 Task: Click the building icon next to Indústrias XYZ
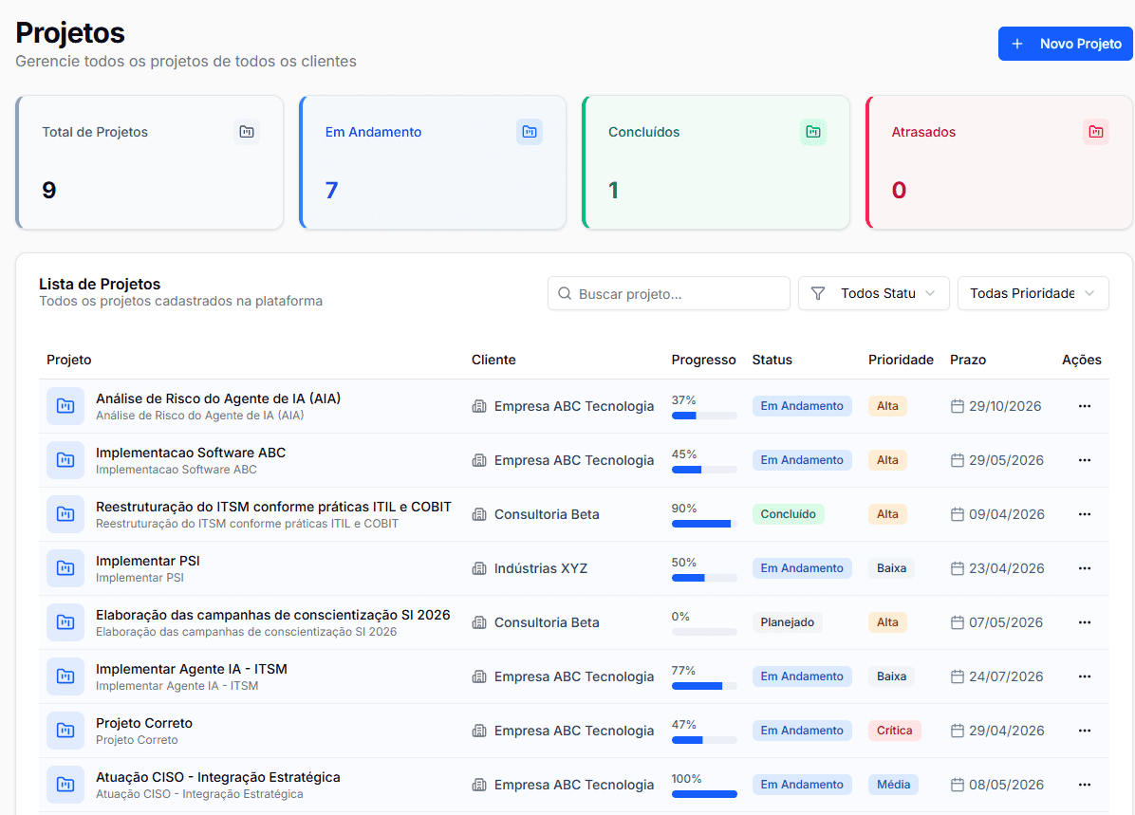click(x=479, y=568)
